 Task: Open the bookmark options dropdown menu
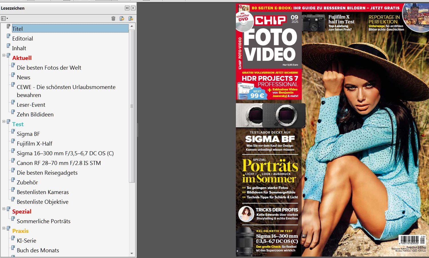click(4, 19)
